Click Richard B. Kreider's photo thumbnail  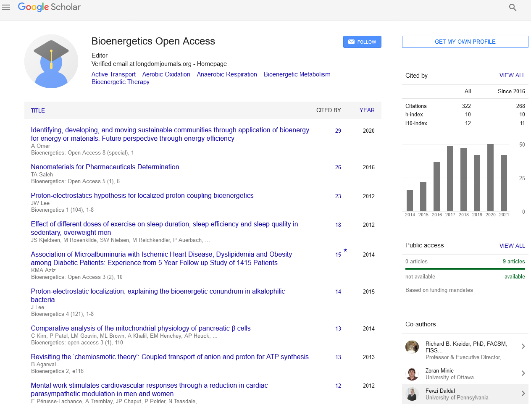point(412,347)
